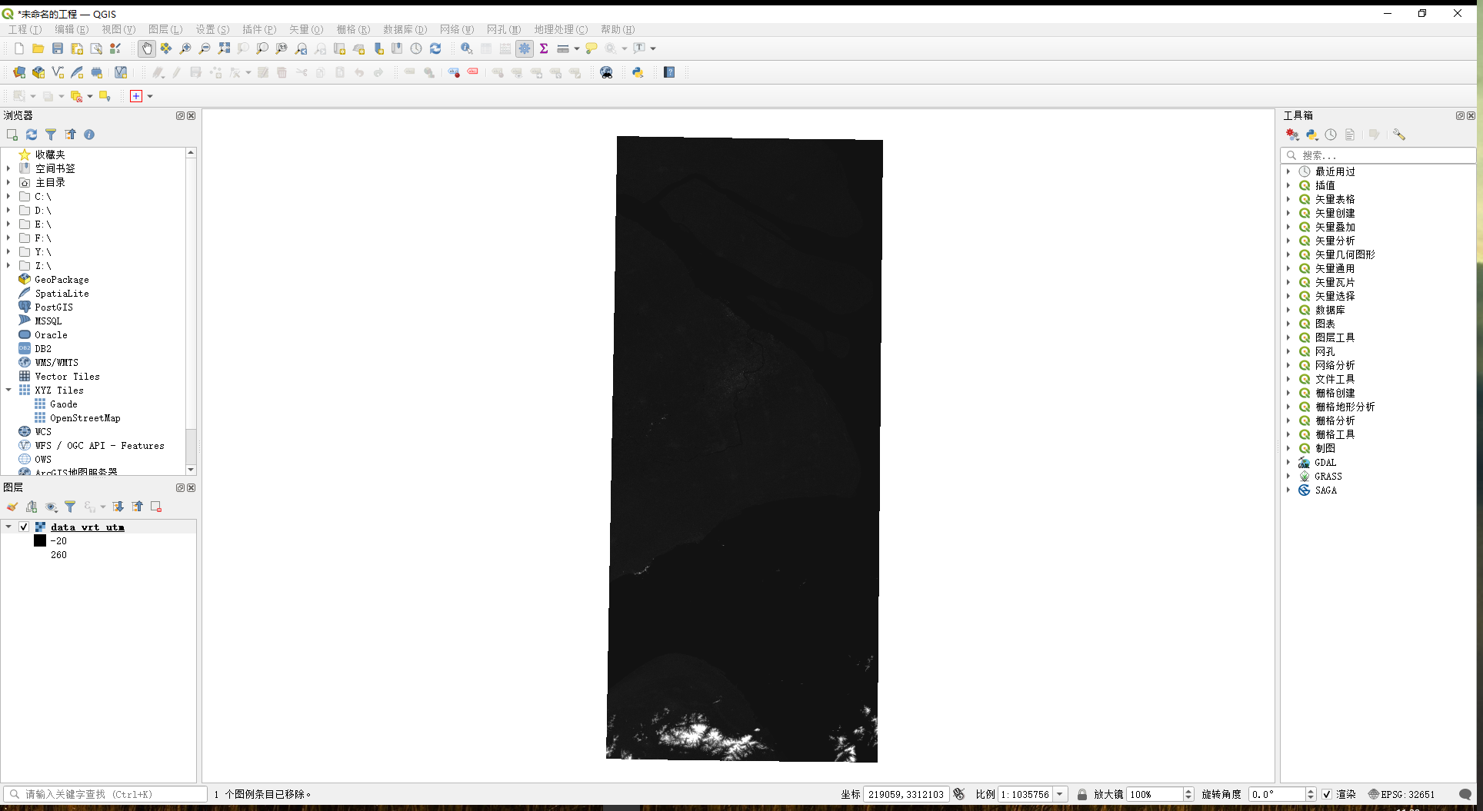Viewport: 1483px width, 811px height.
Task: Select the OpenStreetMap tile entry
Action: (85, 417)
